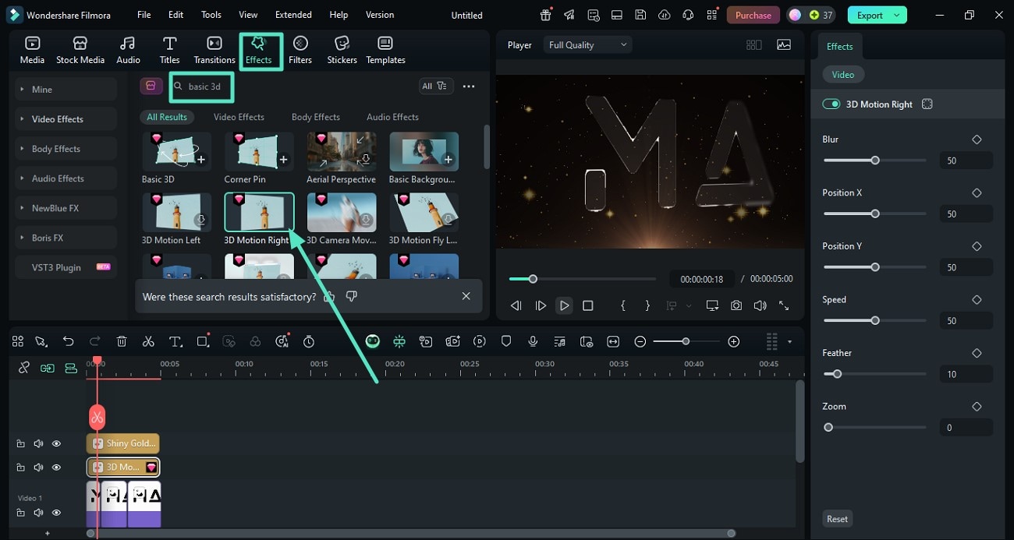Click the timeline text tool icon

coord(175,341)
